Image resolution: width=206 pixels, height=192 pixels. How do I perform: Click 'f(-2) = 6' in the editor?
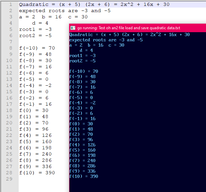point(34,98)
